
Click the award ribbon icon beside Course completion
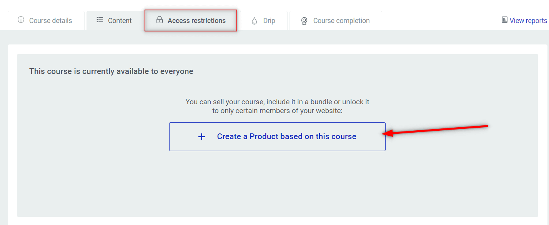pos(304,21)
